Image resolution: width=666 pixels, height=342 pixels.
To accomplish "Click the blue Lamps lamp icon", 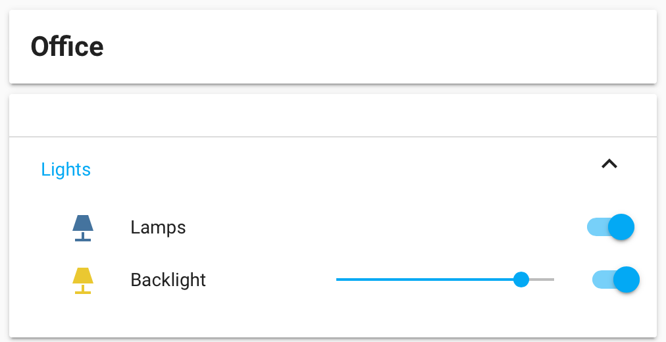I will 83,228.
